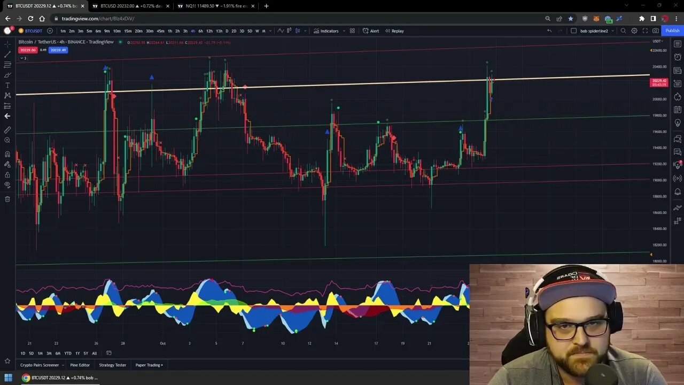Click the go to date icon
The image size is (684, 385).
[x=109, y=353]
